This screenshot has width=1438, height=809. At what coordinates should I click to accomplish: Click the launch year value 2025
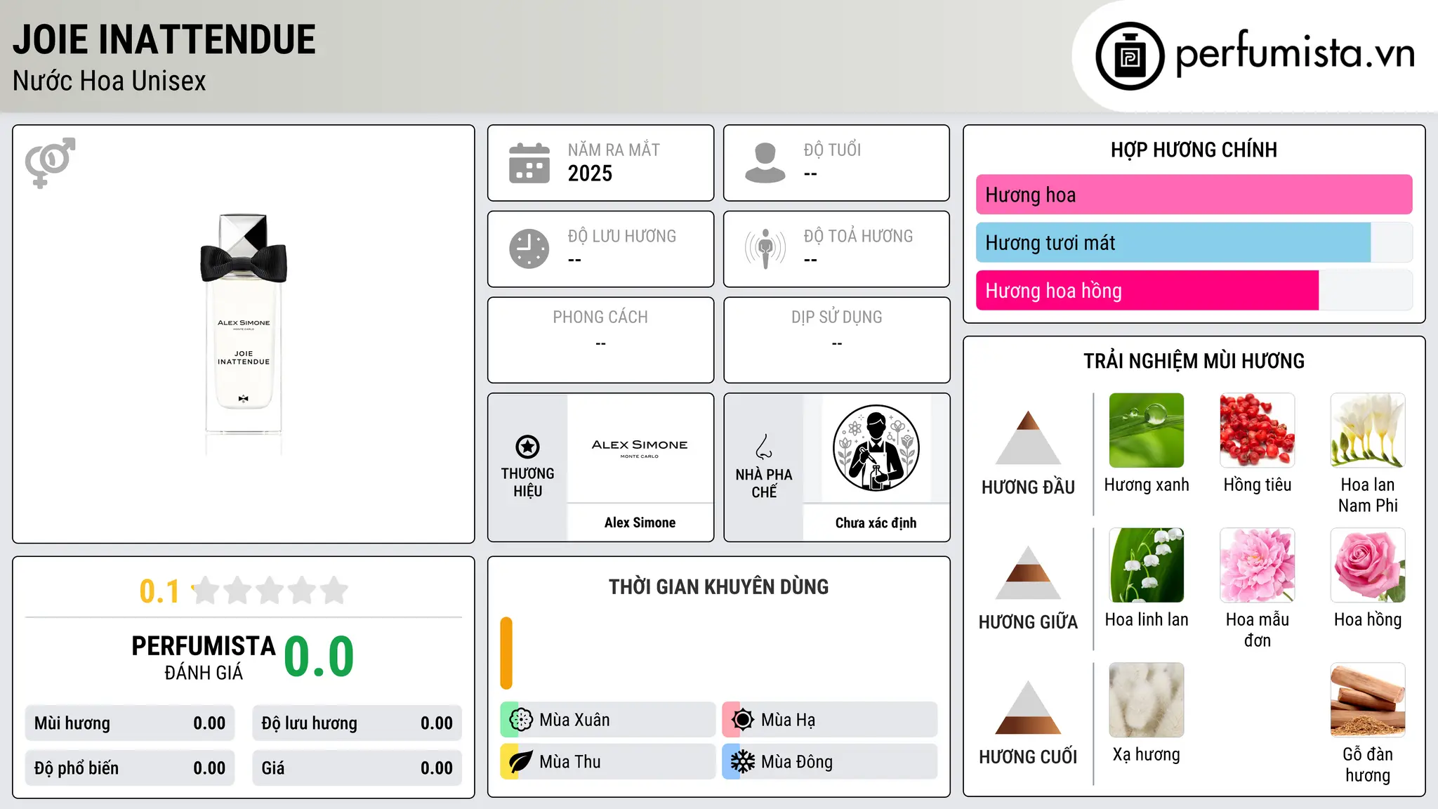tap(590, 173)
